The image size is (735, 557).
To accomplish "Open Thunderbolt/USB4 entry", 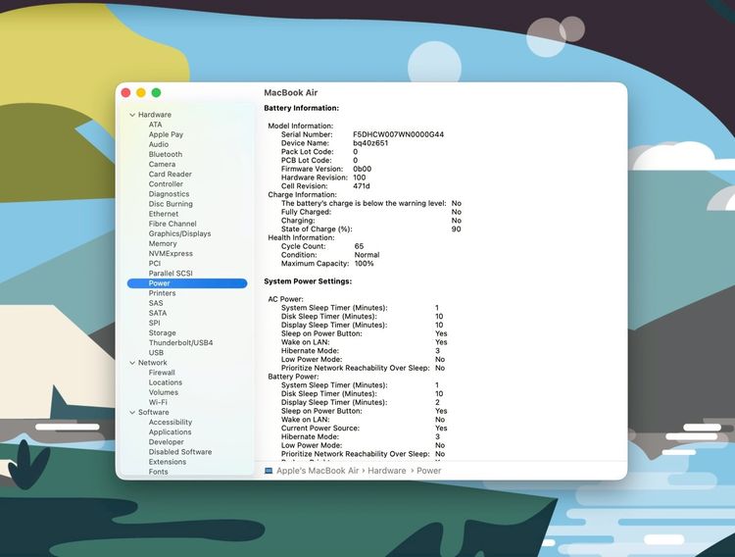I will 181,343.
